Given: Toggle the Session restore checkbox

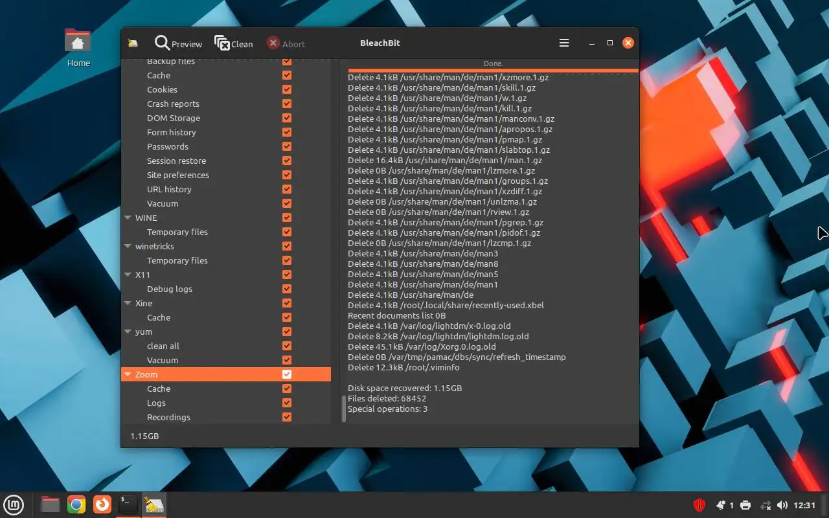Looking at the screenshot, I should [287, 161].
